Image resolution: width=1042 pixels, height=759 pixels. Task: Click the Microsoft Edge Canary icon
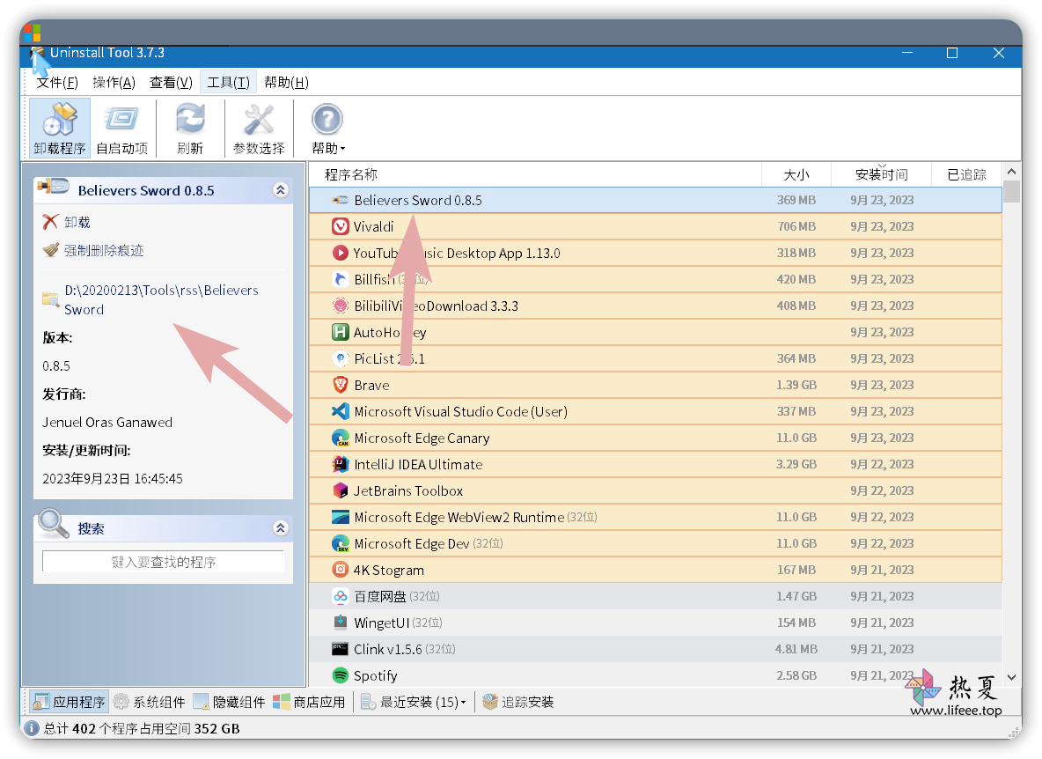coord(341,438)
